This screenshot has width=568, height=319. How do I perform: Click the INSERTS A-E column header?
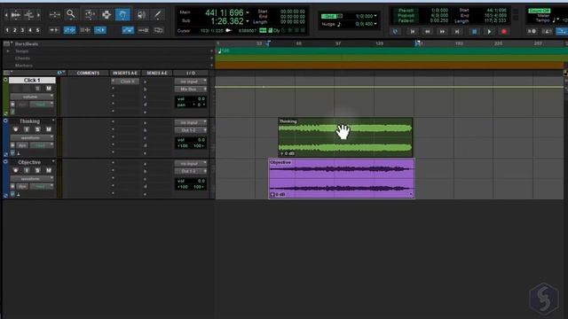pyautogui.click(x=125, y=73)
